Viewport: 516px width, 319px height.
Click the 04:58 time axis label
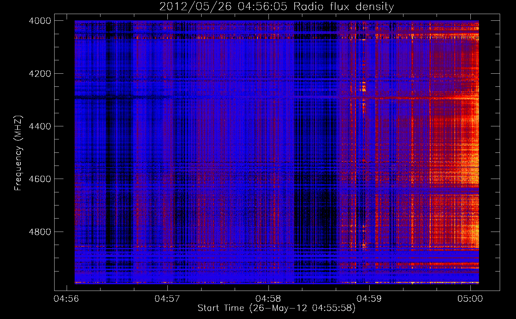click(269, 299)
